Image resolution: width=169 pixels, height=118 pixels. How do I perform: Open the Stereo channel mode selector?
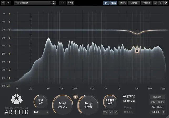click(134, 3)
